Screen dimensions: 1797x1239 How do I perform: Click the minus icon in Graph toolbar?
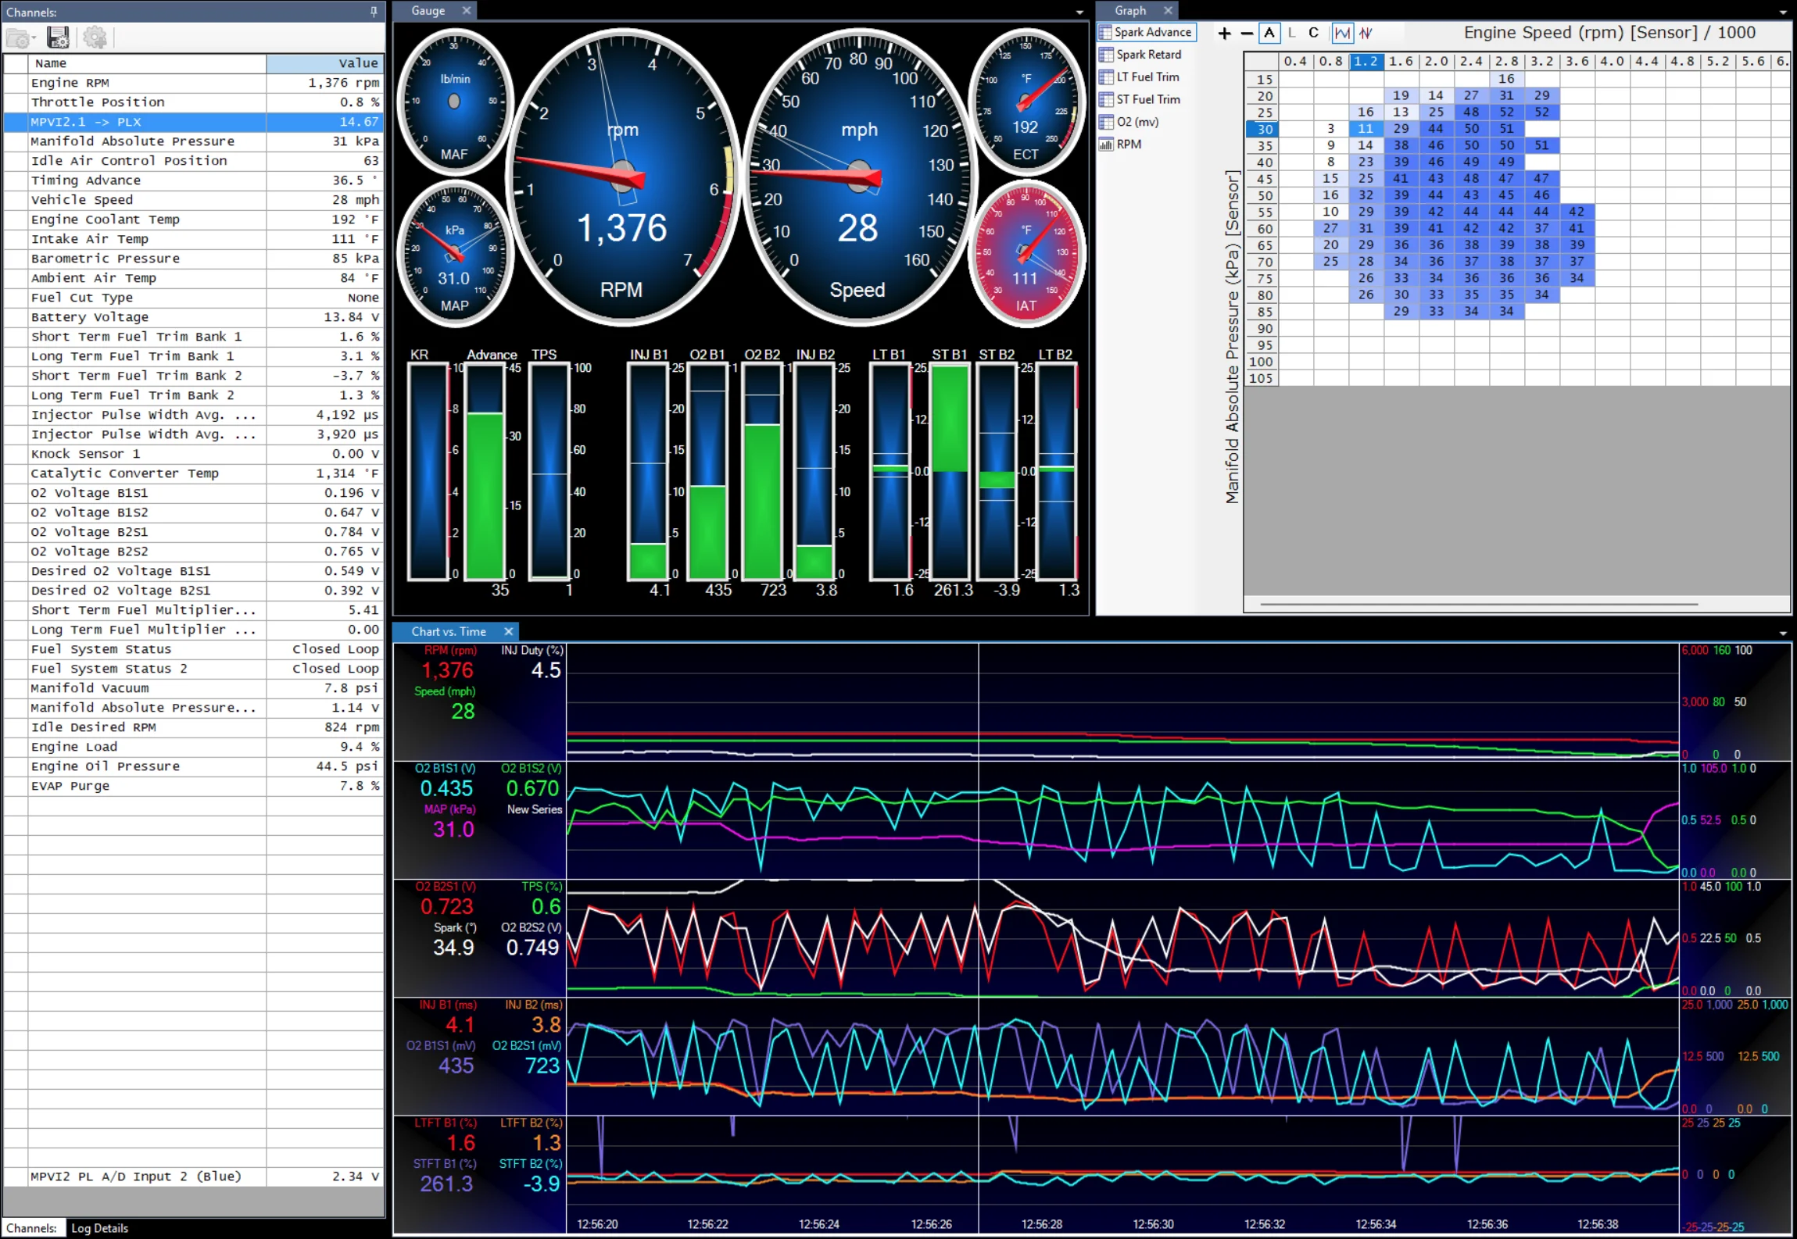coord(1247,33)
